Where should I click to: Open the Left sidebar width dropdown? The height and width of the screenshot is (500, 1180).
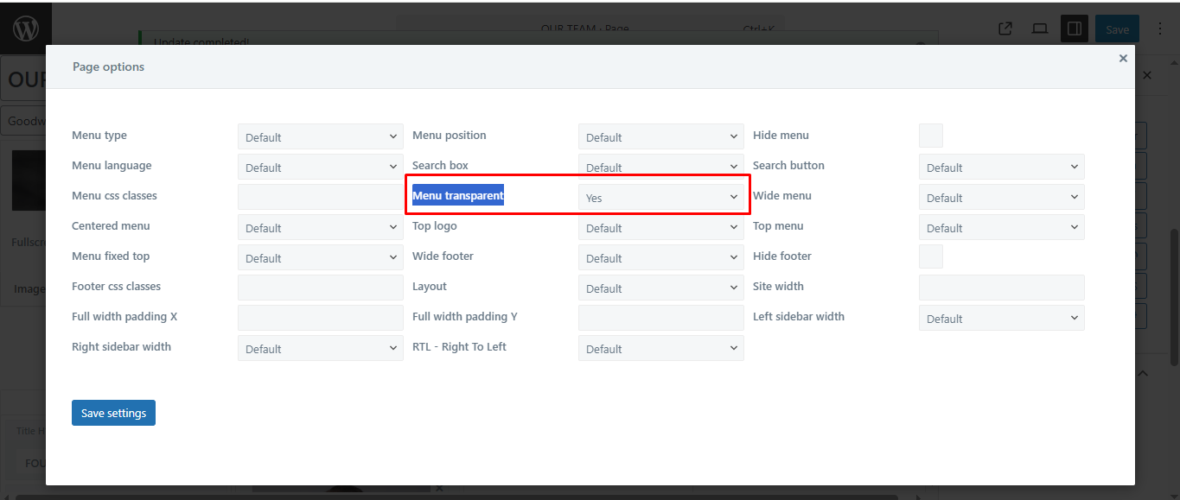pyautogui.click(x=1002, y=318)
